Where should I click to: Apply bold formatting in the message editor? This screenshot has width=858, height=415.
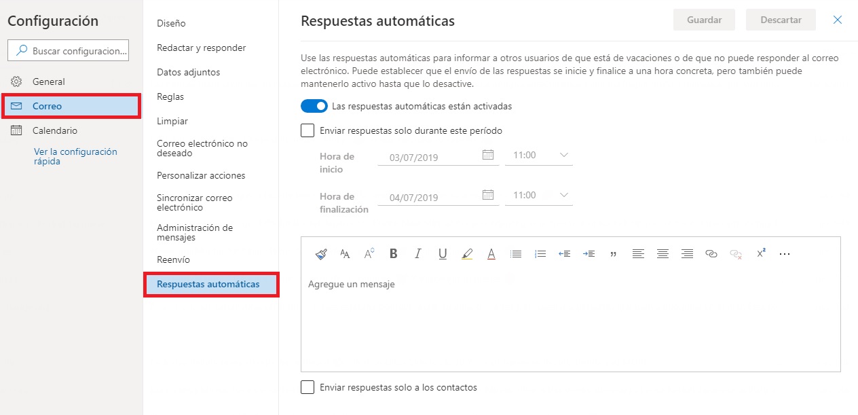click(x=393, y=253)
